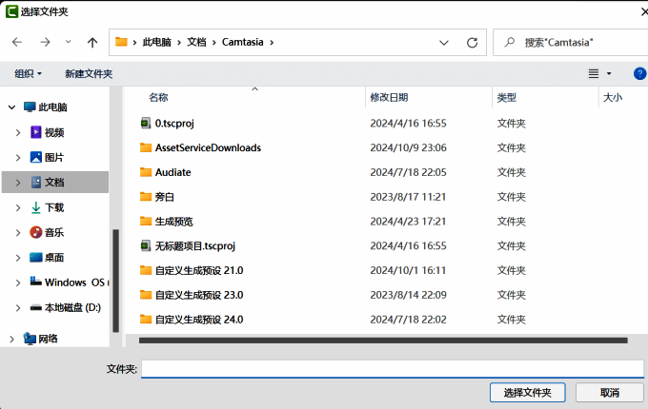Image resolution: width=648 pixels, height=409 pixels.
Task: Expand the chevron after Camtasia breadcrumb
Action: tap(272, 43)
